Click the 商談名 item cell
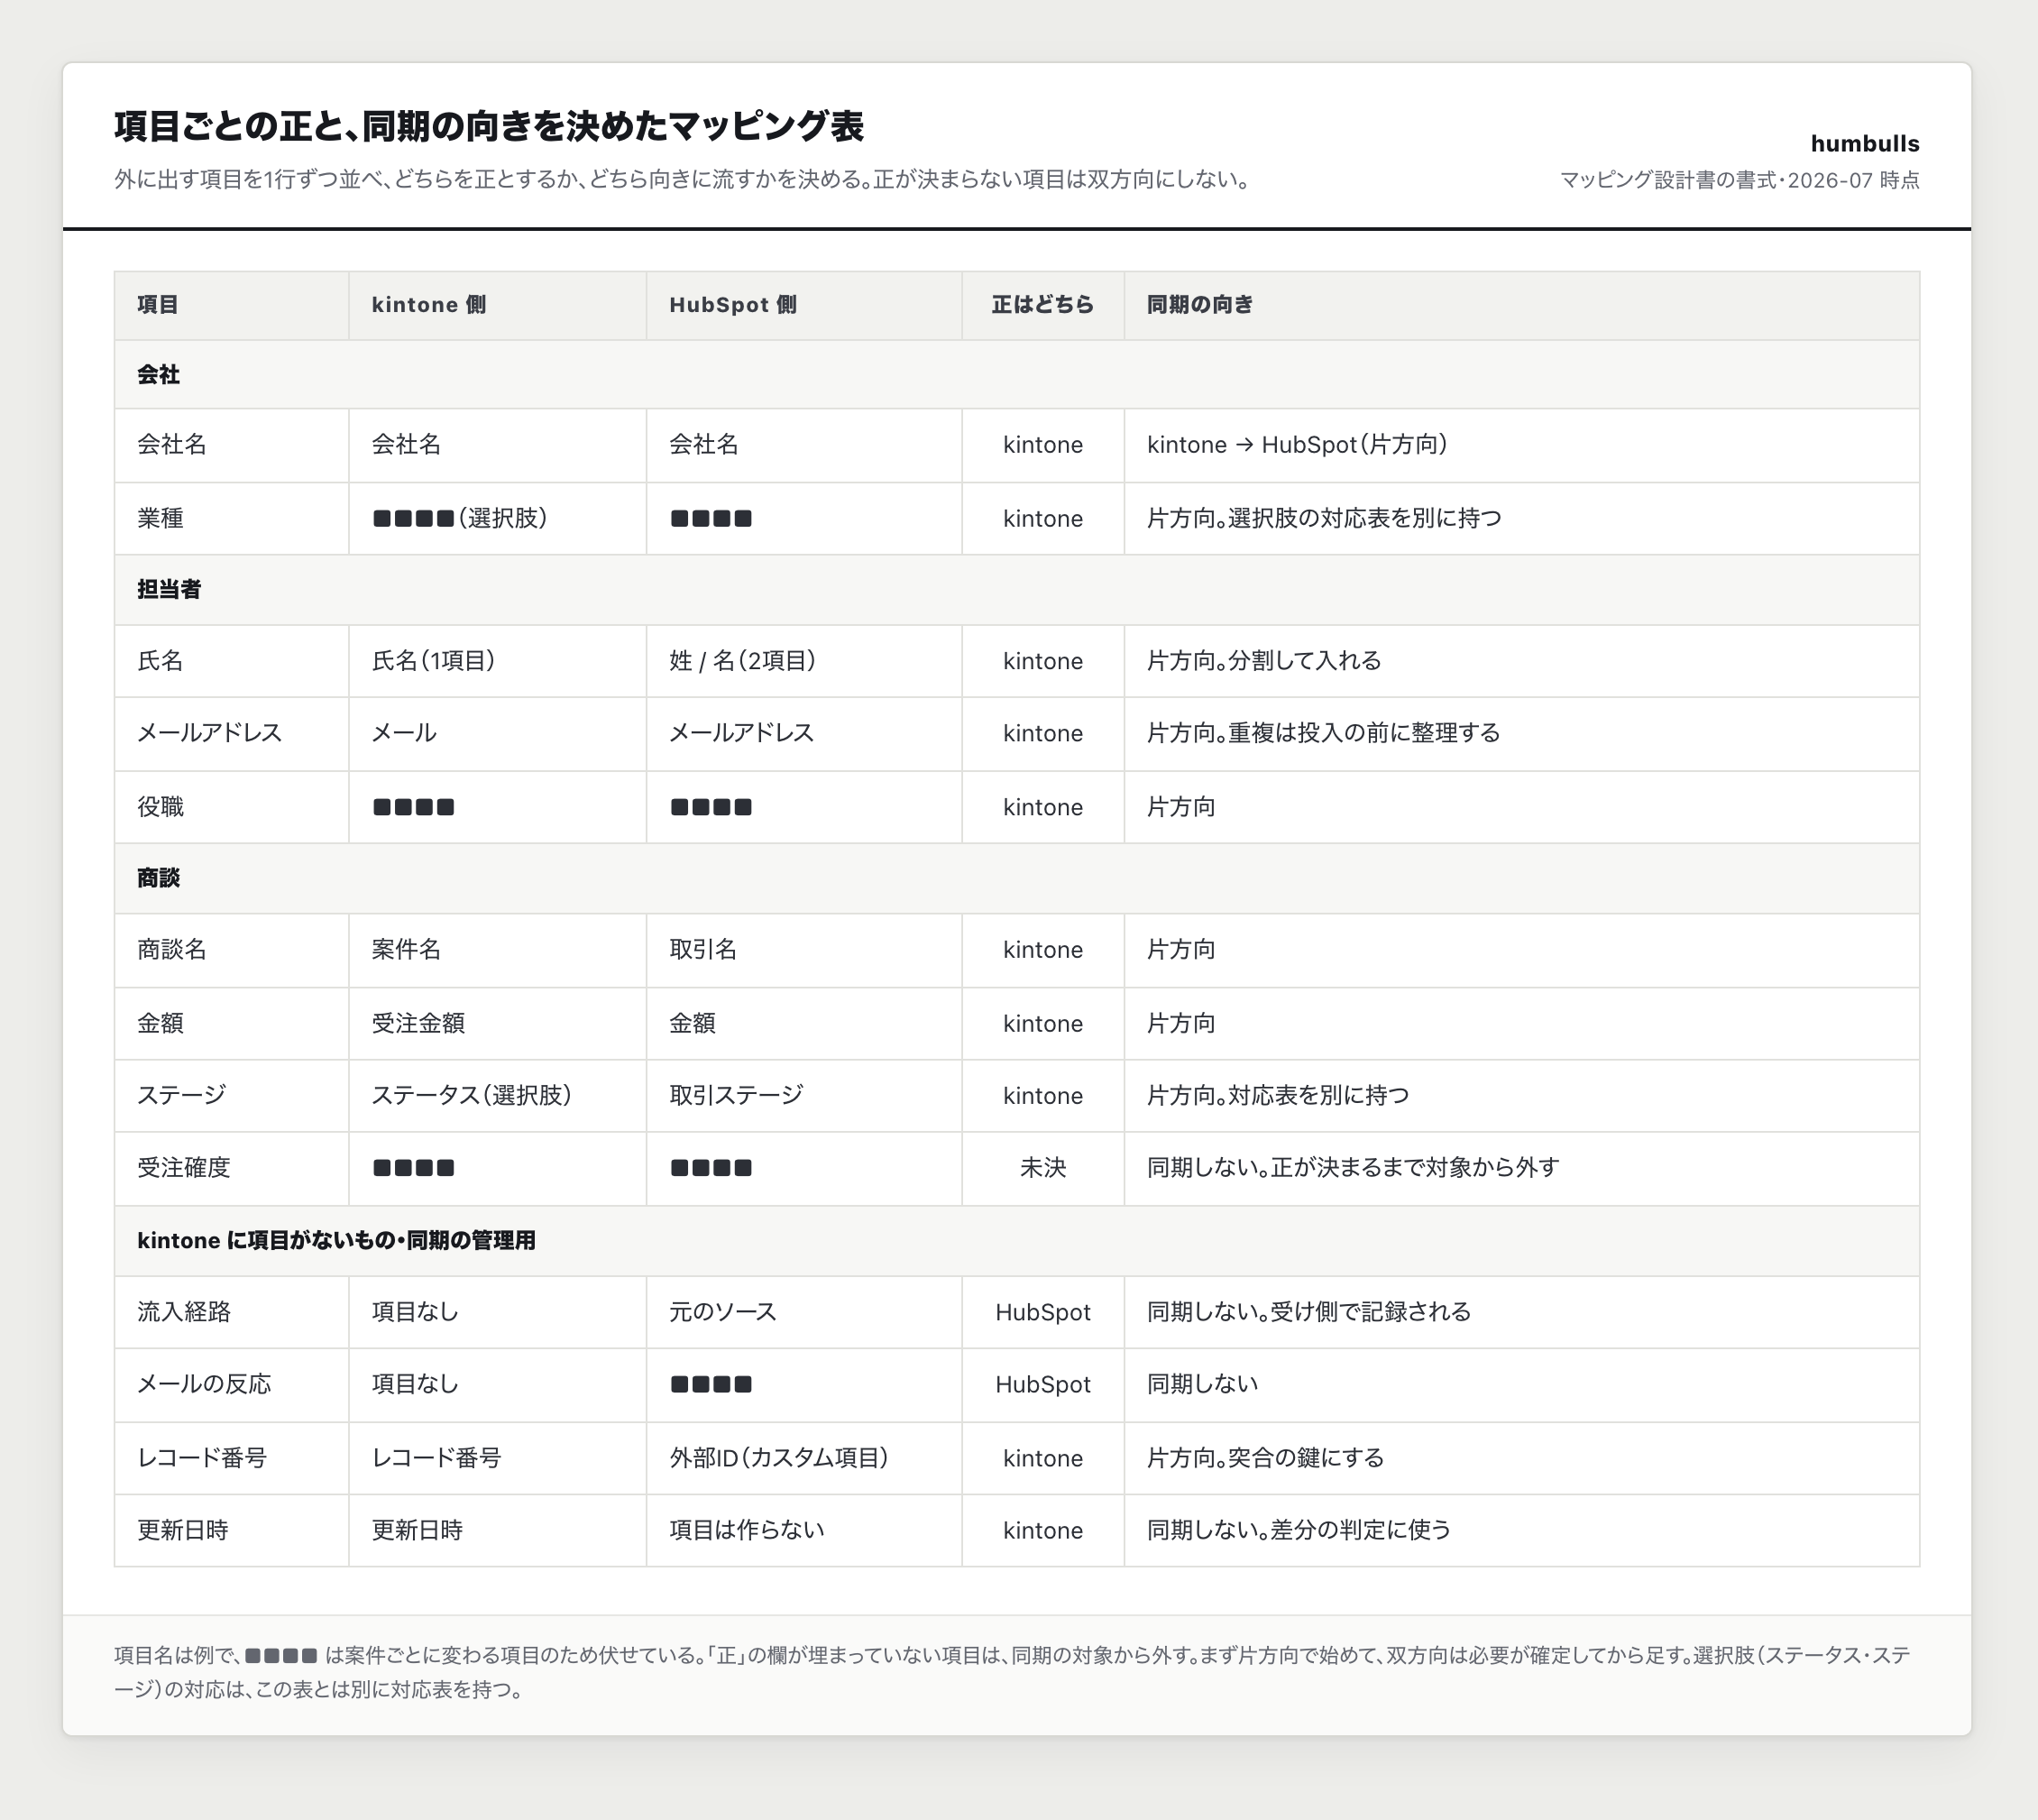This screenshot has height=1820, width=2038. pos(232,950)
